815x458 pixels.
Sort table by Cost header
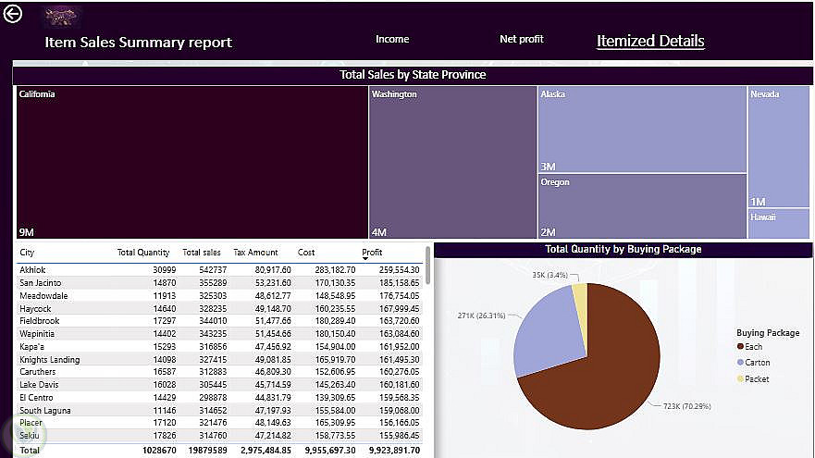tap(306, 253)
